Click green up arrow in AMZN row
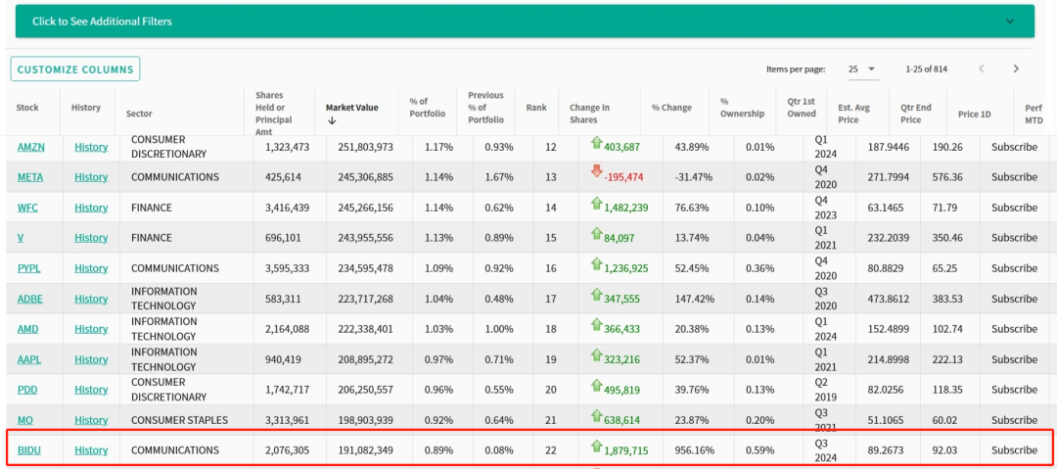 click(x=596, y=143)
